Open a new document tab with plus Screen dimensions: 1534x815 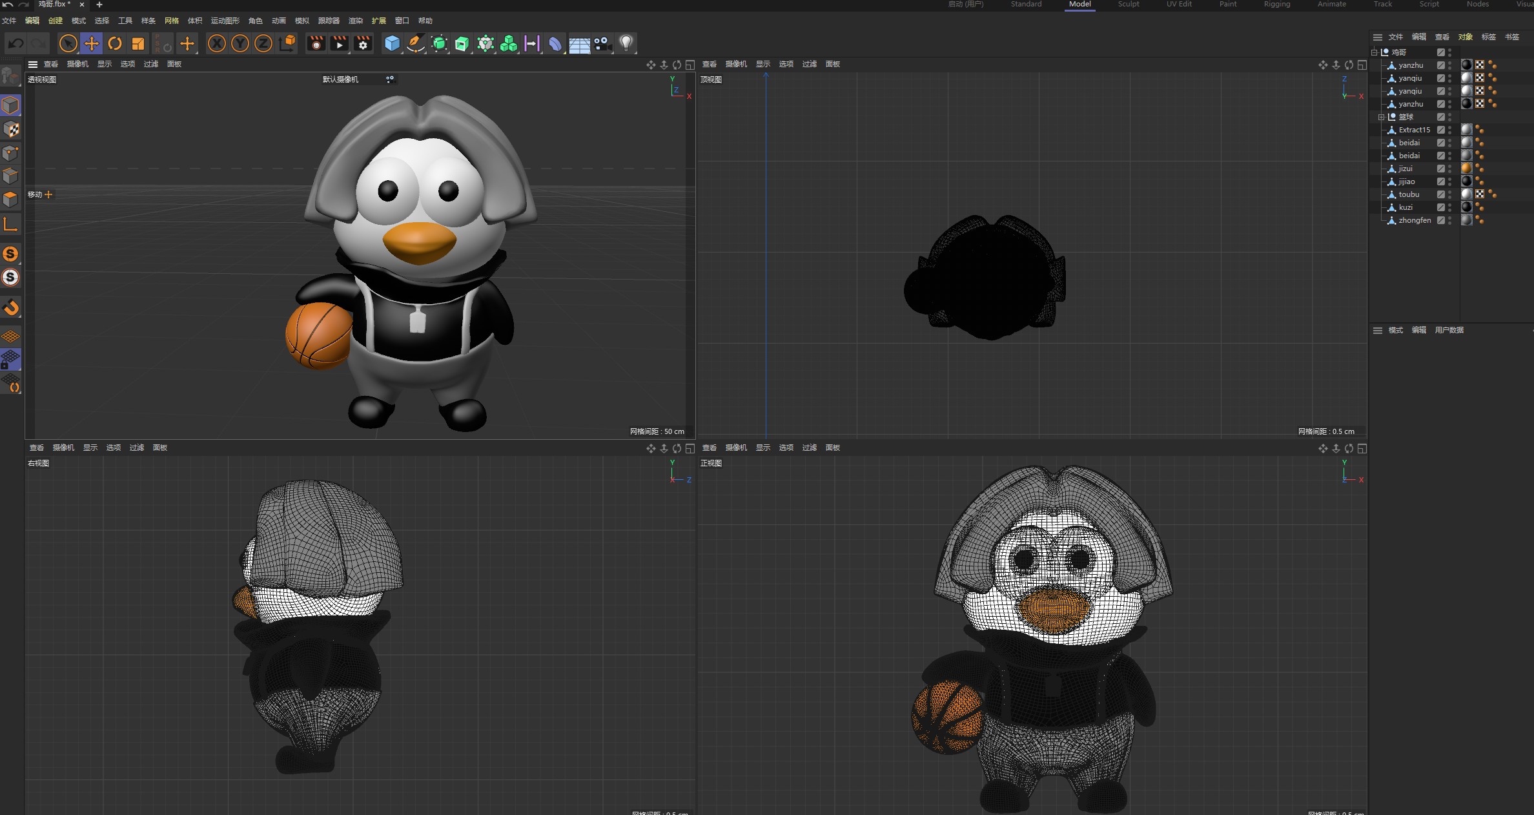(x=99, y=5)
